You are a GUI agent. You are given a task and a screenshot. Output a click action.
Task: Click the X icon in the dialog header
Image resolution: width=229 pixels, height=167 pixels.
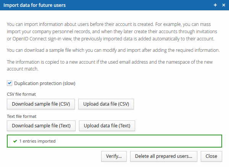click(224, 5)
